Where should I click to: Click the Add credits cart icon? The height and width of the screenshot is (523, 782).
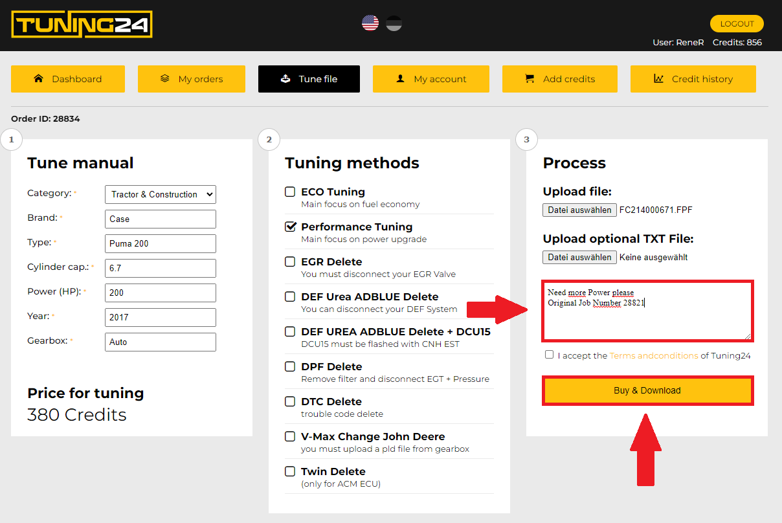pyautogui.click(x=530, y=79)
